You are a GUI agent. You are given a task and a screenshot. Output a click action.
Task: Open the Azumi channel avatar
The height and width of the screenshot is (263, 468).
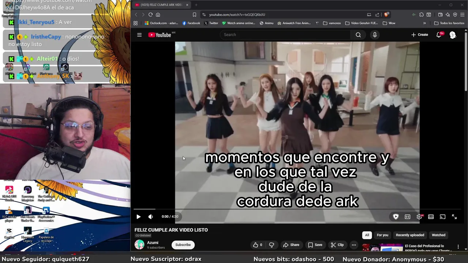(139, 245)
